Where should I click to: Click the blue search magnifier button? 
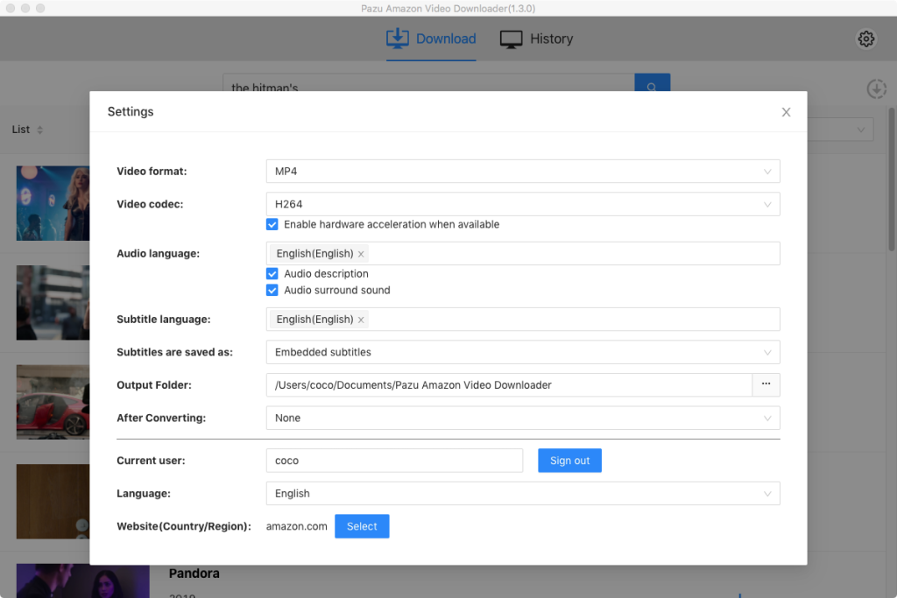pyautogui.click(x=652, y=83)
